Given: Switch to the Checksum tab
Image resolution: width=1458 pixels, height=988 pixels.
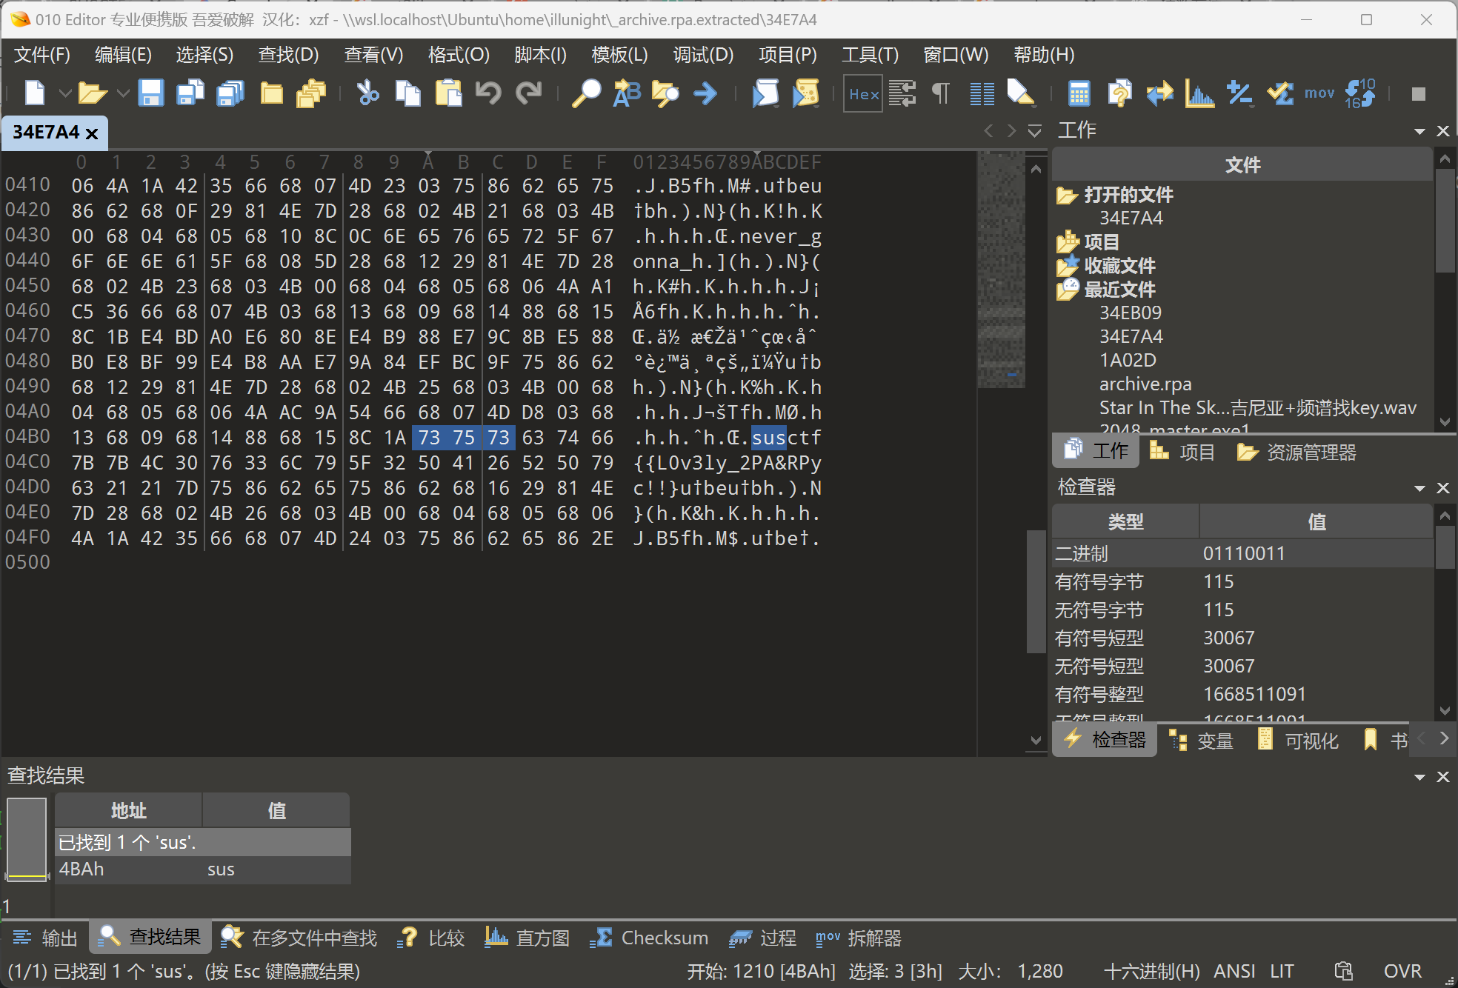Looking at the screenshot, I should [650, 938].
